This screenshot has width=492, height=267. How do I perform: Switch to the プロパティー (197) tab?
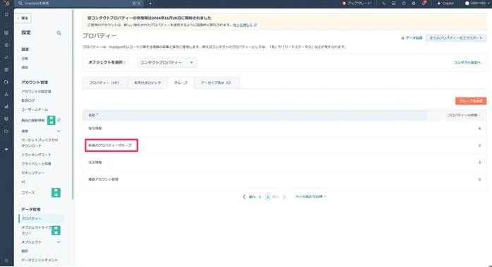click(104, 83)
